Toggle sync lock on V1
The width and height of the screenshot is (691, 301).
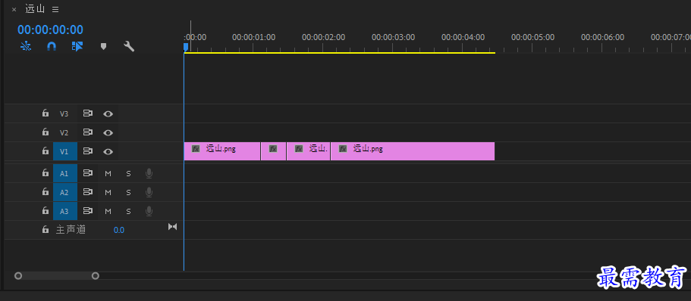coord(88,151)
